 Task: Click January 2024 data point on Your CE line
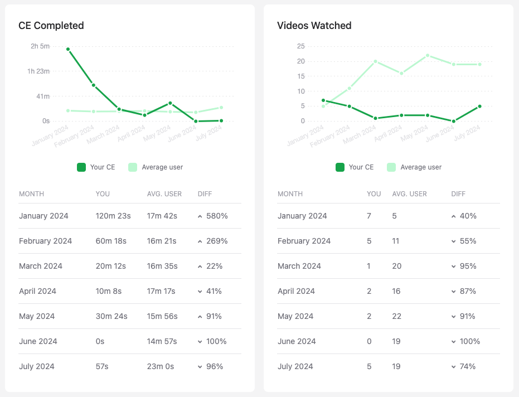coord(68,49)
